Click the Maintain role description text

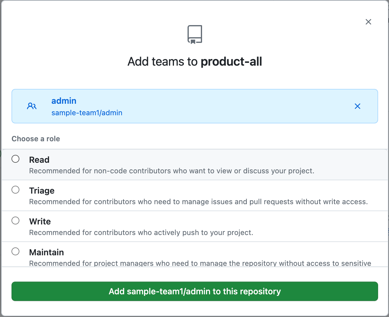[x=200, y=263]
